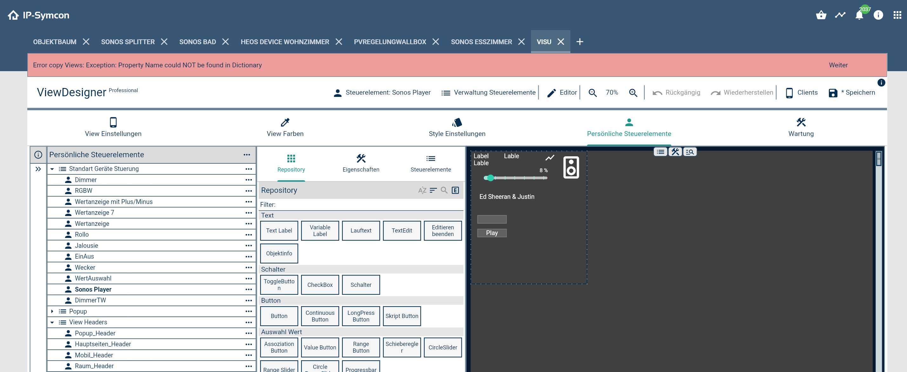Collapse Standart Geräte Stuerung tree group

coord(52,169)
